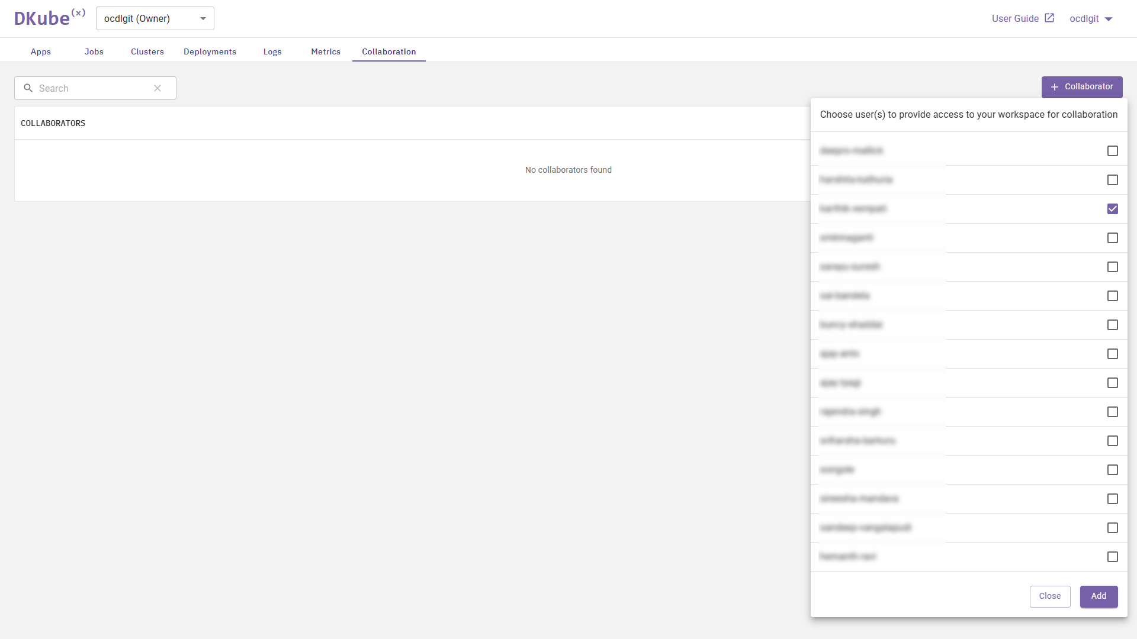The image size is (1137, 639).
Task: Tick the second user's checkbox
Action: point(1112,180)
